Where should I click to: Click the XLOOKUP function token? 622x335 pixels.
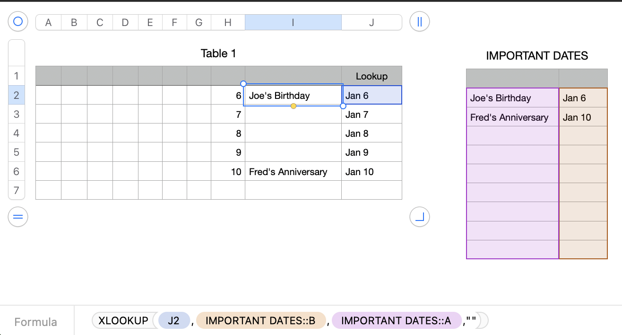(123, 321)
